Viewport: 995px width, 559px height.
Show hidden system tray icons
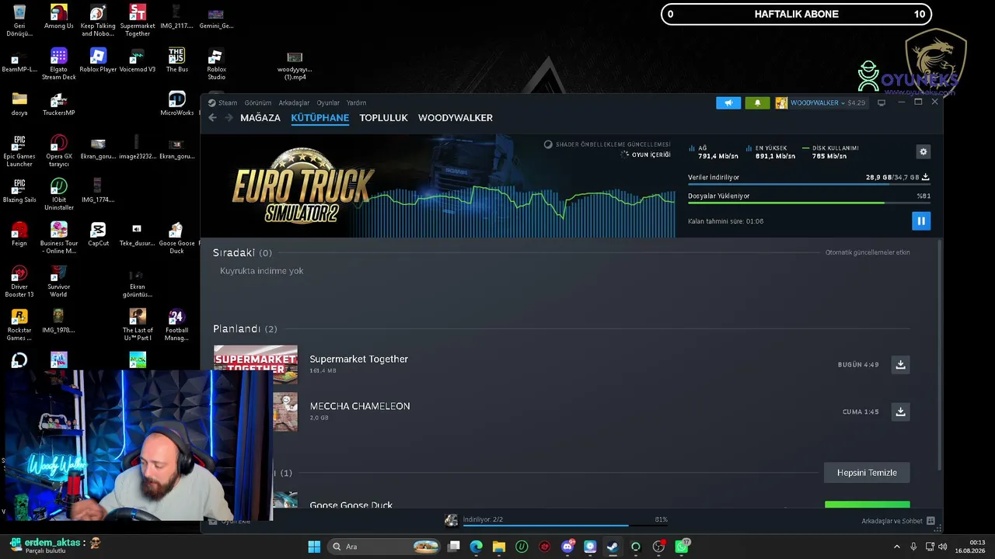(x=896, y=547)
